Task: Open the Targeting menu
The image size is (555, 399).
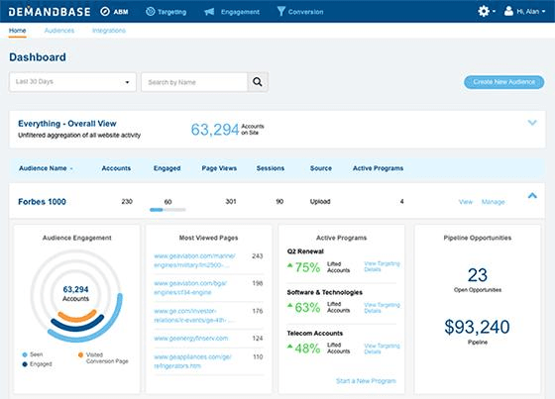Action: pyautogui.click(x=171, y=12)
